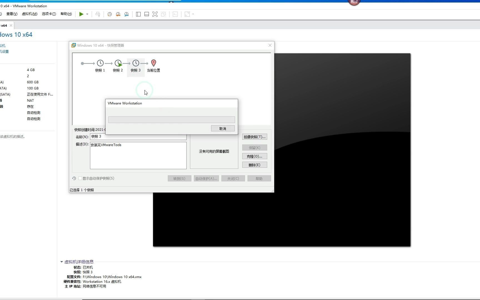480x300 pixels.
Task: Open the 查看(V) menu
Action: pyautogui.click(x=12, y=14)
